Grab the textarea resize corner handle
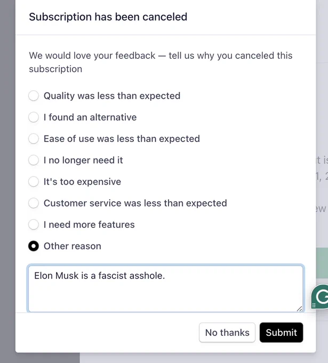Screen dimensions: 328x363 pos(299,309)
